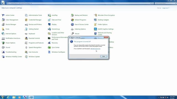Open Default Programs icon
This screenshot has width=177, height=99.
tap(72, 20)
